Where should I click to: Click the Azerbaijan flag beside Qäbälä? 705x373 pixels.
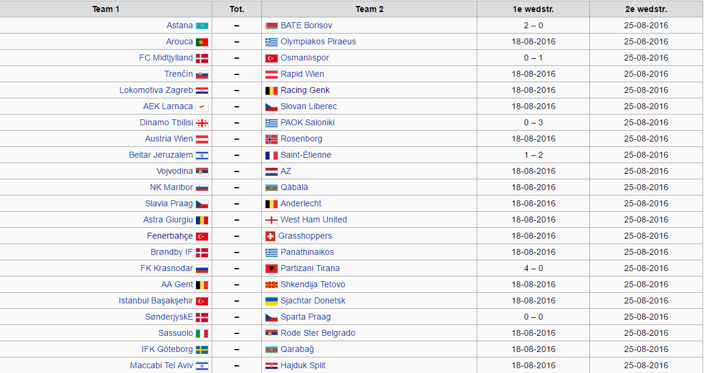click(271, 188)
